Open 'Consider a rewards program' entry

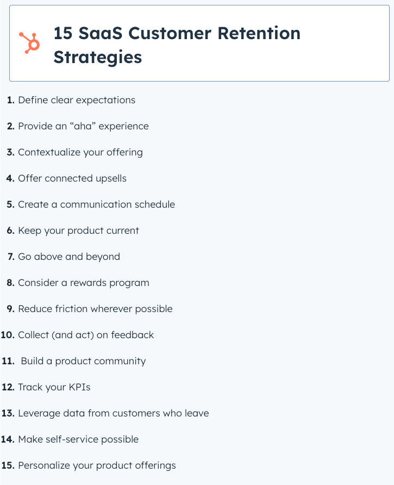[x=84, y=283]
